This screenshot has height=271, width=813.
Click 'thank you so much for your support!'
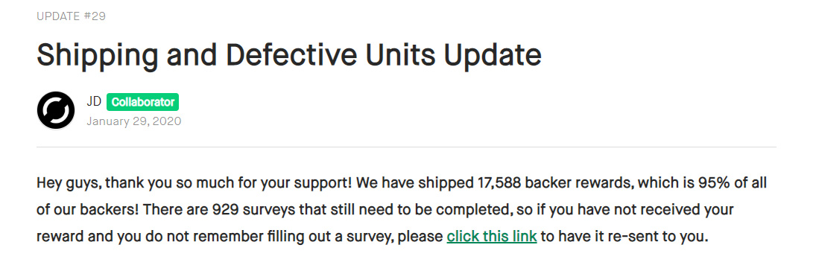[217, 183]
